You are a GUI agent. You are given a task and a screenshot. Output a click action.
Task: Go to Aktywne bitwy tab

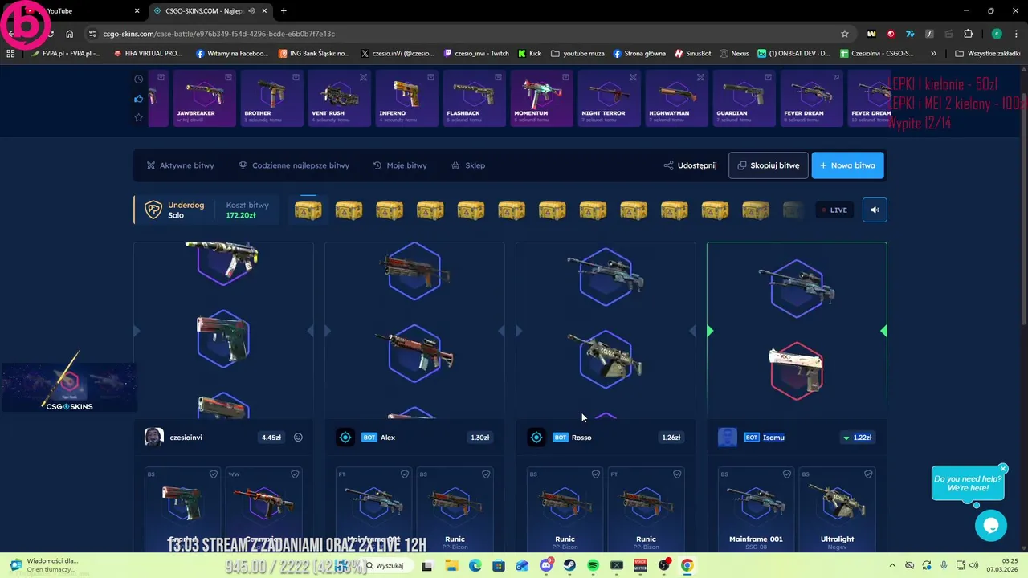180,165
